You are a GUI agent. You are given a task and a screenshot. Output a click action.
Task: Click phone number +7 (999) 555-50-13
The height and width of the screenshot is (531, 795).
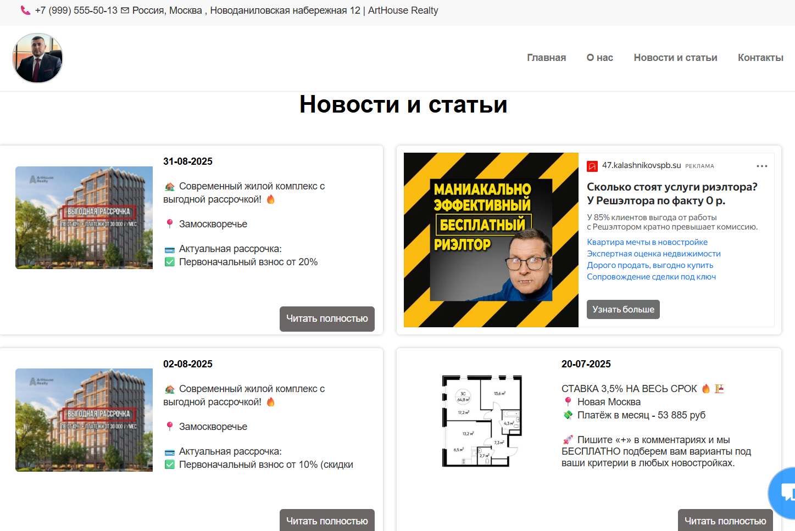coord(76,10)
